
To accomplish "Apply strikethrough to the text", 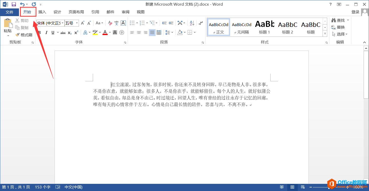I will (x=63, y=32).
